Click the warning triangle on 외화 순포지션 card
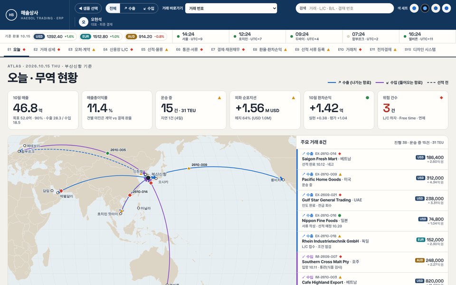The height and width of the screenshot is (285, 456). pyautogui.click(x=293, y=98)
